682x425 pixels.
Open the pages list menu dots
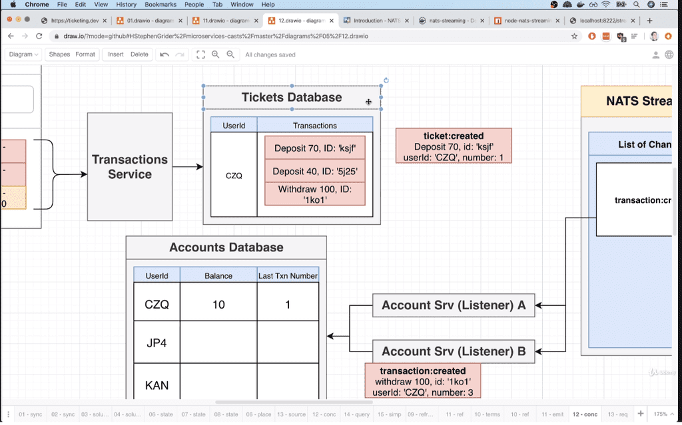point(7,414)
